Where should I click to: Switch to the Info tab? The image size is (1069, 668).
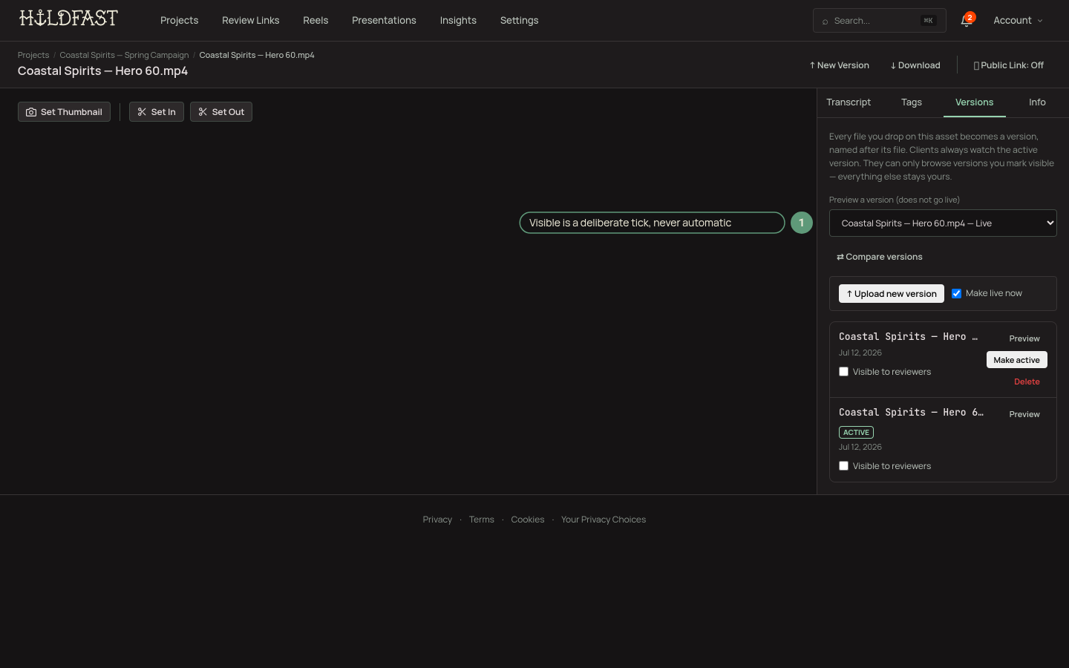pyautogui.click(x=1037, y=102)
